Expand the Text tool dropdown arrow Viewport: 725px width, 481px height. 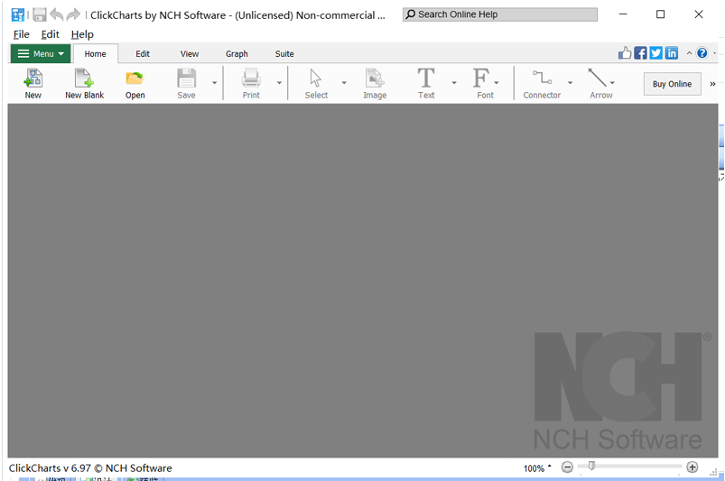pyautogui.click(x=453, y=83)
